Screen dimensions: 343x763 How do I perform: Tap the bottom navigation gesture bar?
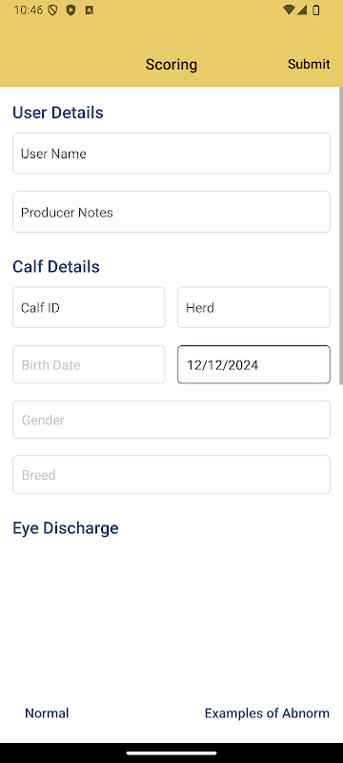pyautogui.click(x=171, y=753)
